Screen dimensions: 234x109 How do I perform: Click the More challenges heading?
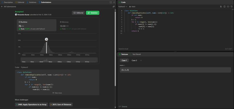(21, 100)
